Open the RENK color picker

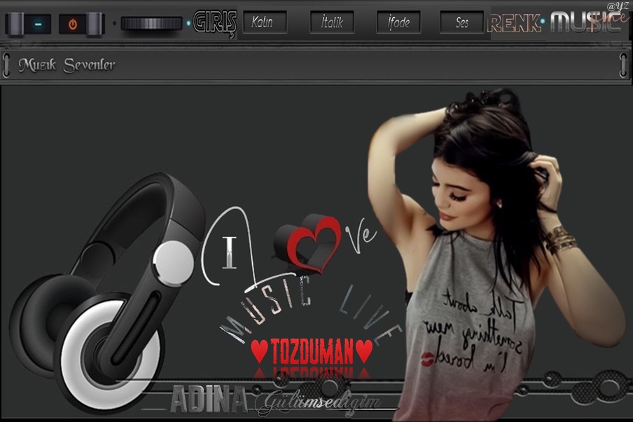(x=514, y=23)
